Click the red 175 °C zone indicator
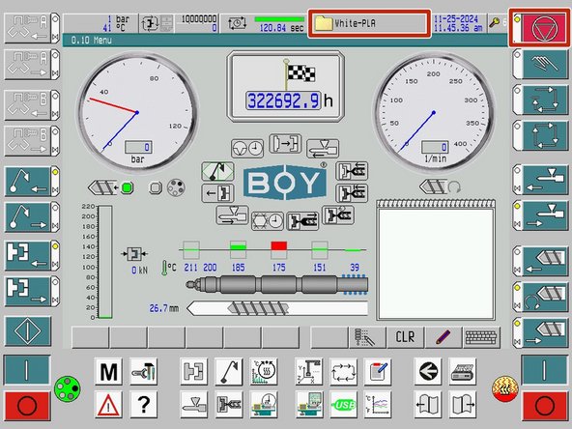Screen dimensions: 572x429 279,245
